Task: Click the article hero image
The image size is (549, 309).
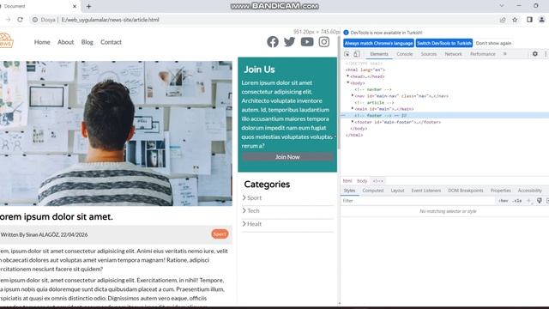Action: click(116, 134)
